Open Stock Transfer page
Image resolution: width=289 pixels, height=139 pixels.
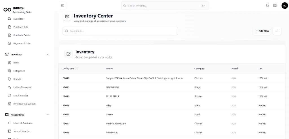coord(21,96)
